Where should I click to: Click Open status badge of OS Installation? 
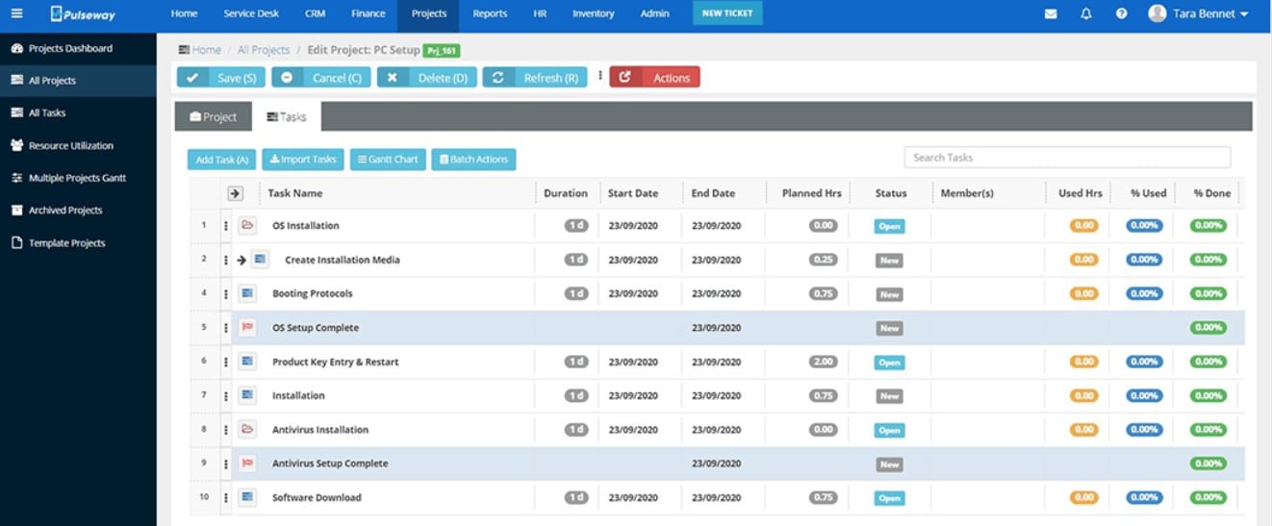tap(889, 226)
